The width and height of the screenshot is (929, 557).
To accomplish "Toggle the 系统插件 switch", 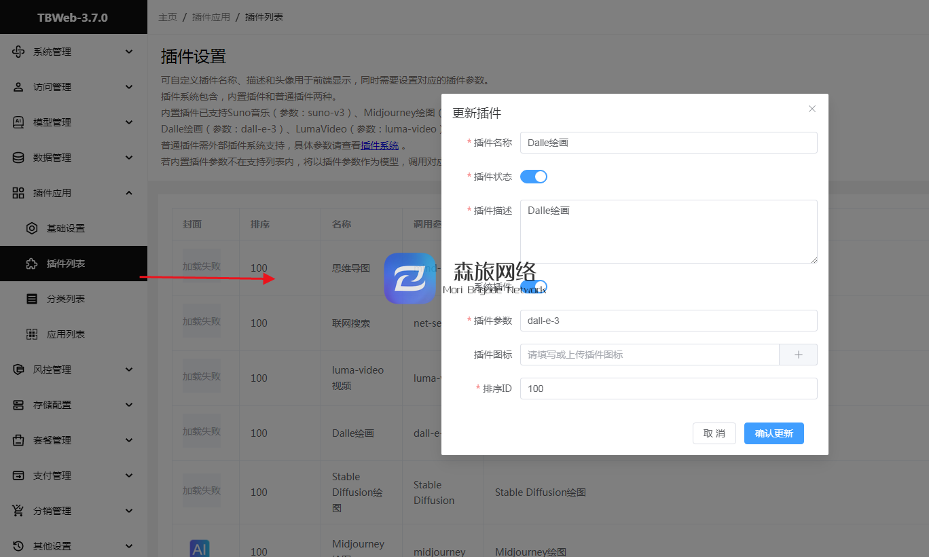I will tap(534, 287).
